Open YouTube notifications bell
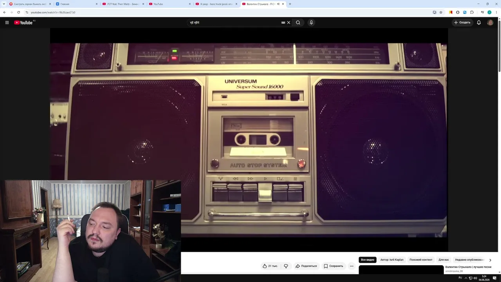The width and height of the screenshot is (501, 282). point(479,23)
